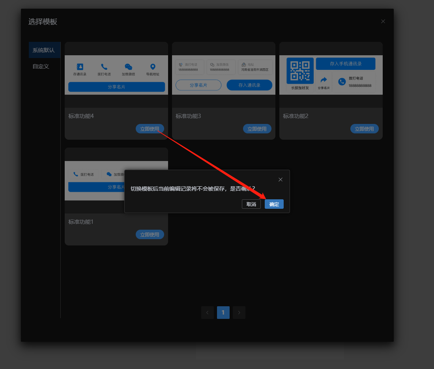Click 存通讯录 contact icon in 标准功能4

pos(80,67)
